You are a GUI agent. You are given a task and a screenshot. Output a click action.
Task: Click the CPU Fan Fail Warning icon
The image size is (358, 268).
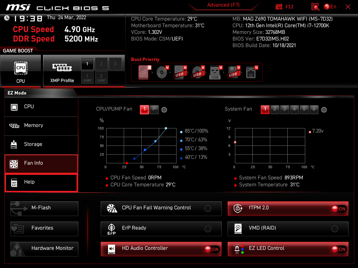click(x=112, y=208)
